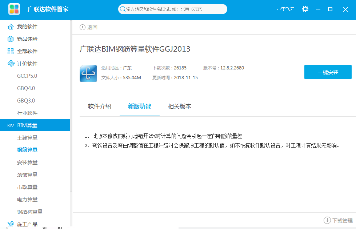Click release note line 2 about 弯钩设置

coord(212,145)
